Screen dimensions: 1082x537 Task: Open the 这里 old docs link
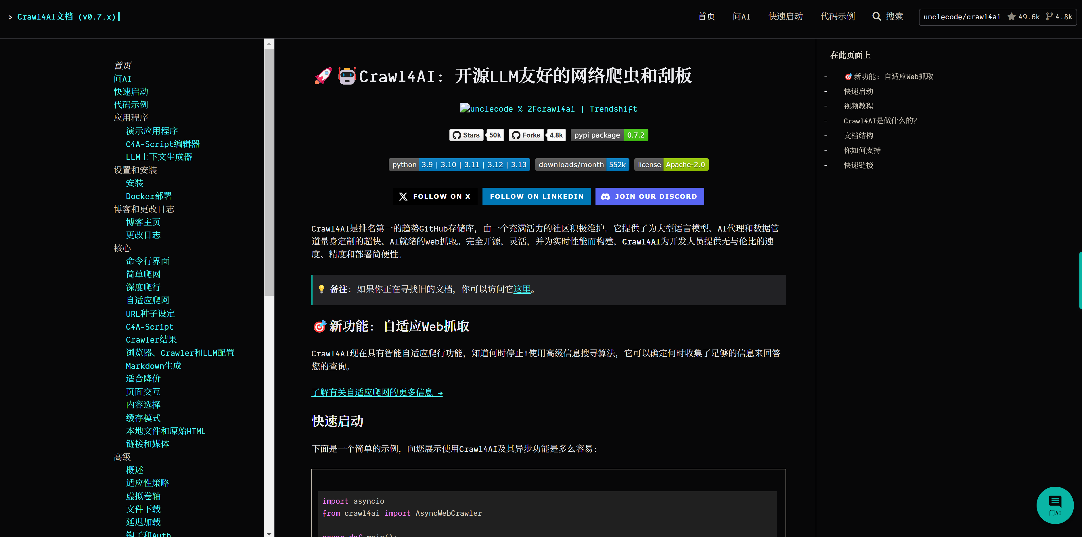(522, 289)
